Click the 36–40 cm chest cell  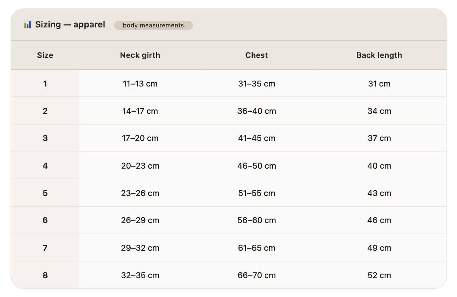pyautogui.click(x=256, y=111)
